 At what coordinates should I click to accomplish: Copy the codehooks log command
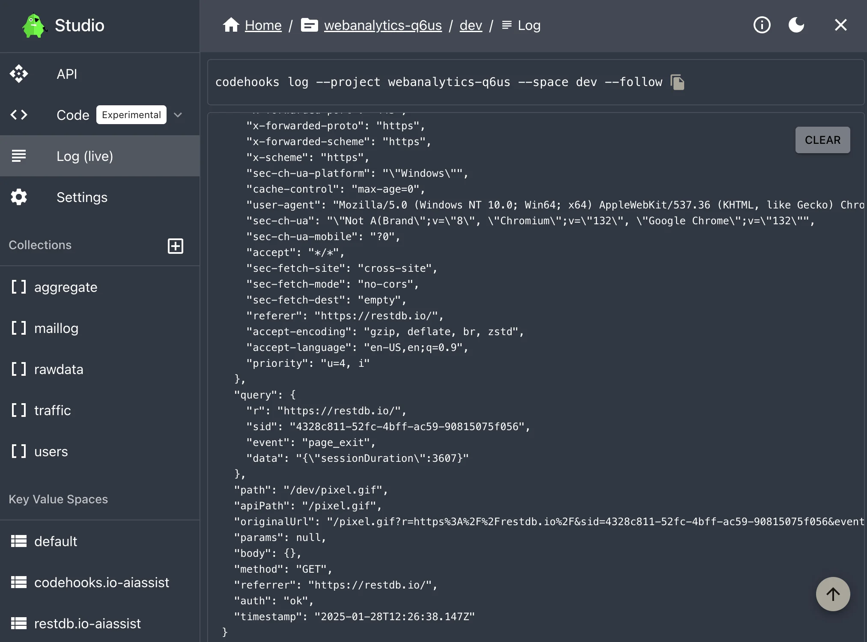click(x=677, y=82)
